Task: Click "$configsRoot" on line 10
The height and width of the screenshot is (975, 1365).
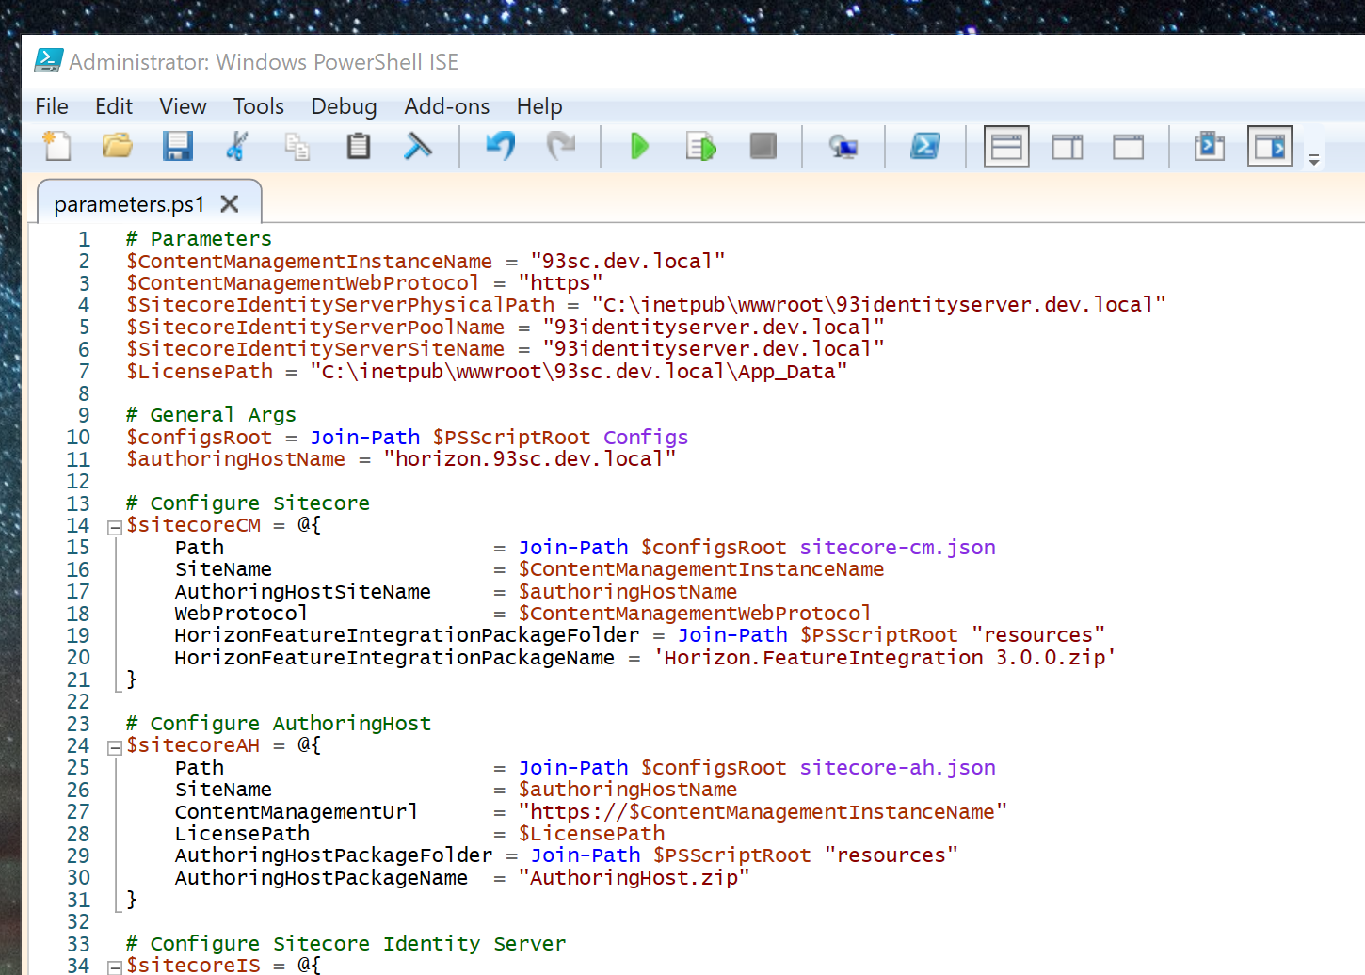Action: click(x=200, y=437)
